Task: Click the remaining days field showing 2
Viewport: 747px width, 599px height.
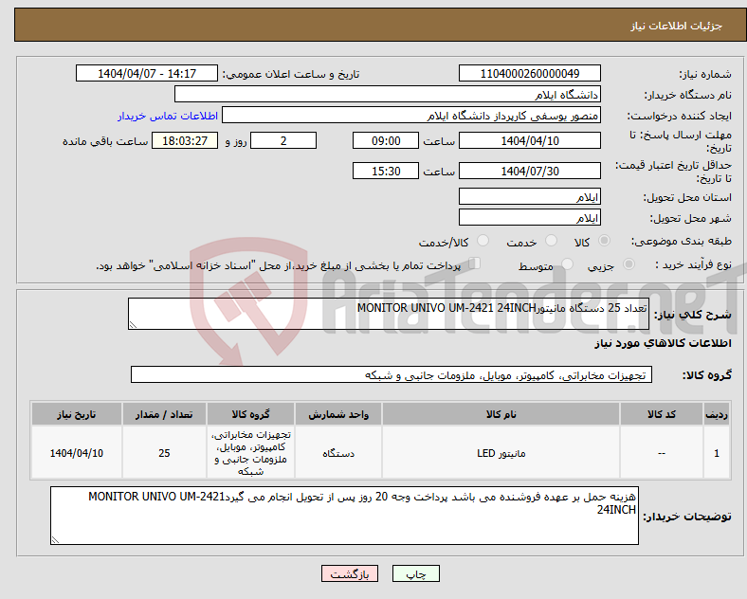Action: click(x=283, y=140)
